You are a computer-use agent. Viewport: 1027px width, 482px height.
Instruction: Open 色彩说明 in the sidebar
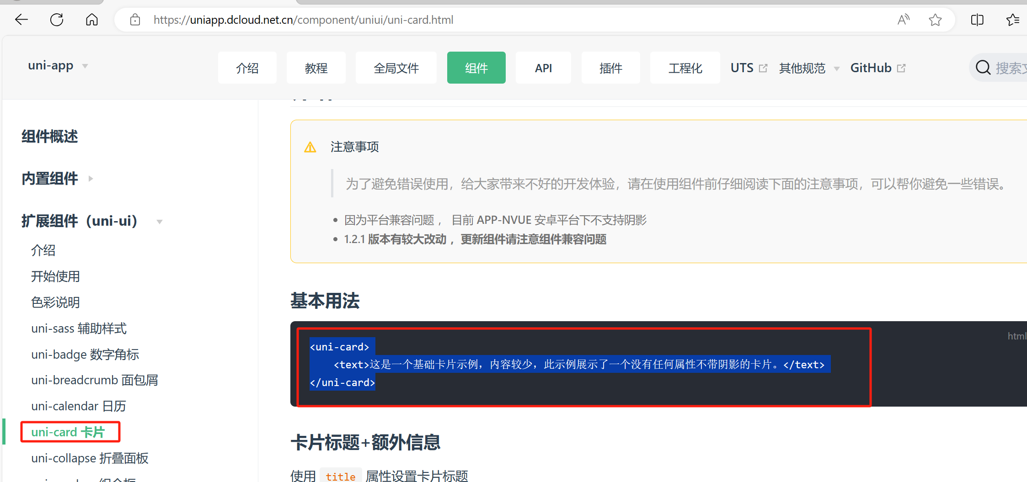point(55,302)
